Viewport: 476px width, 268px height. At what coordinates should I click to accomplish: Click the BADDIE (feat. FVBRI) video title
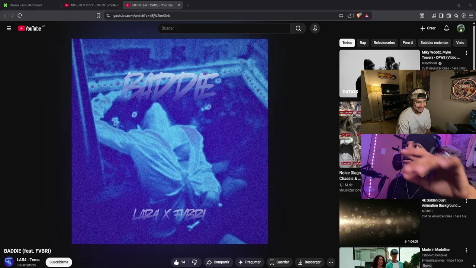(x=28, y=251)
